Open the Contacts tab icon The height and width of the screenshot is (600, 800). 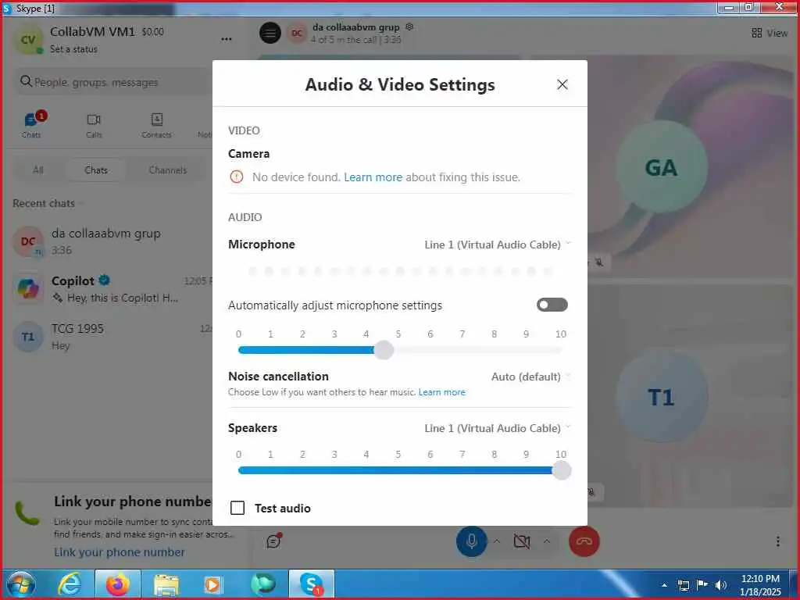(156, 126)
